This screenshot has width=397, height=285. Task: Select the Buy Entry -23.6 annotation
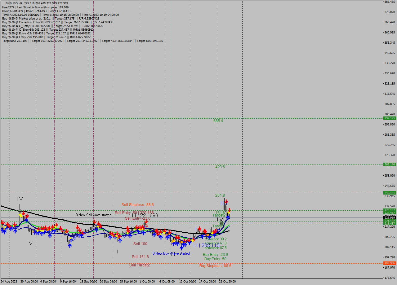click(215, 254)
